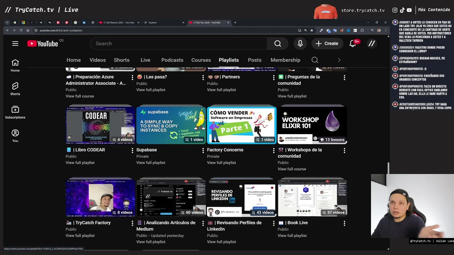This screenshot has height=255, width=454.
Task: Click the magnifier search button
Action: pyautogui.click(x=278, y=44)
